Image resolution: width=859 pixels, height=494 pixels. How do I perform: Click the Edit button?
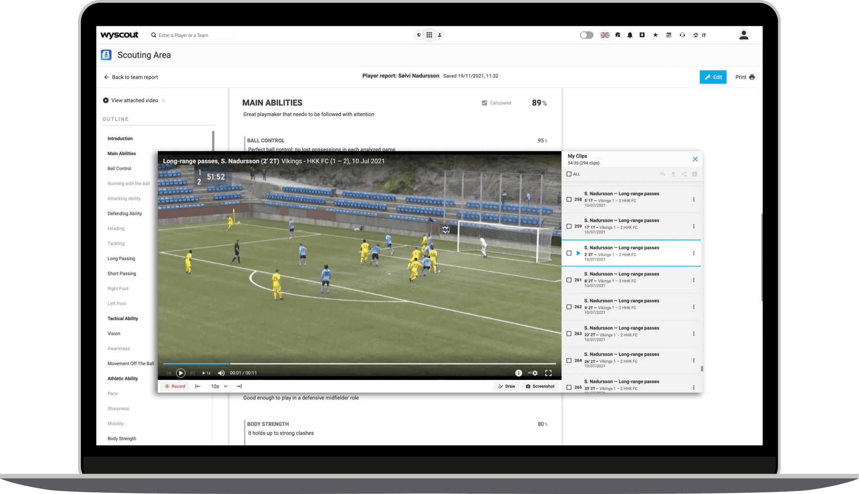tap(713, 77)
